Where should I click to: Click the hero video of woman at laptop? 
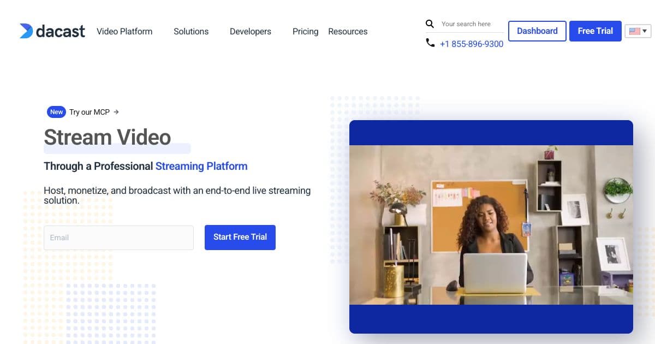[x=491, y=225]
